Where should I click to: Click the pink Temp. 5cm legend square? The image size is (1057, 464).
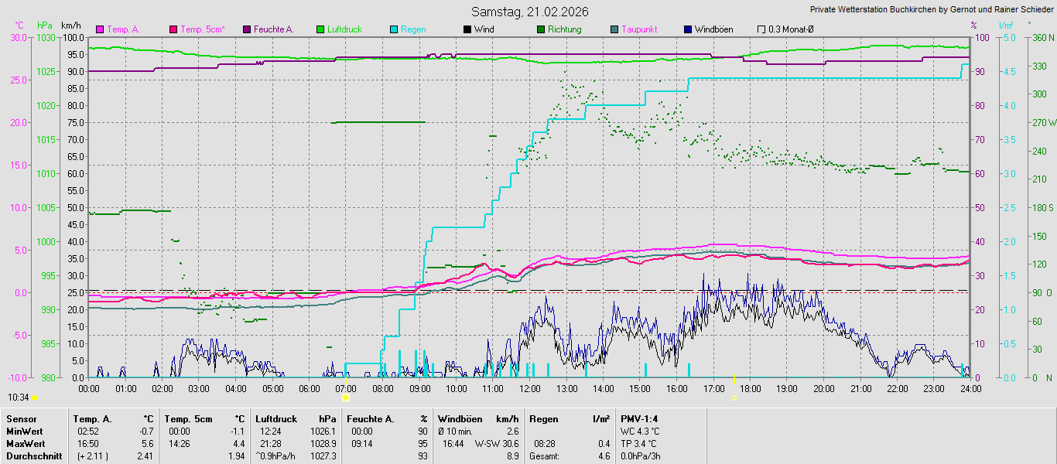[173, 29]
